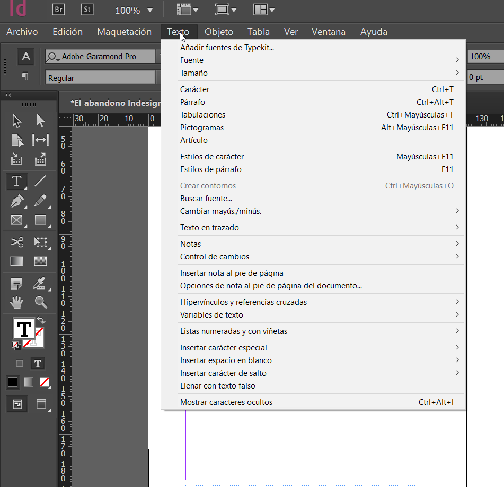Click the black fill color swatch
Viewport: 504px width, 487px height.
coord(12,382)
